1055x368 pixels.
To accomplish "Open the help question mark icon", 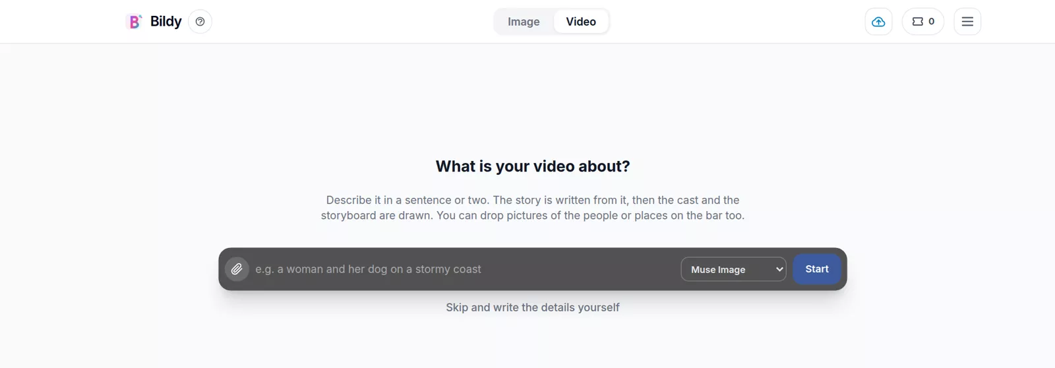I will tap(200, 22).
